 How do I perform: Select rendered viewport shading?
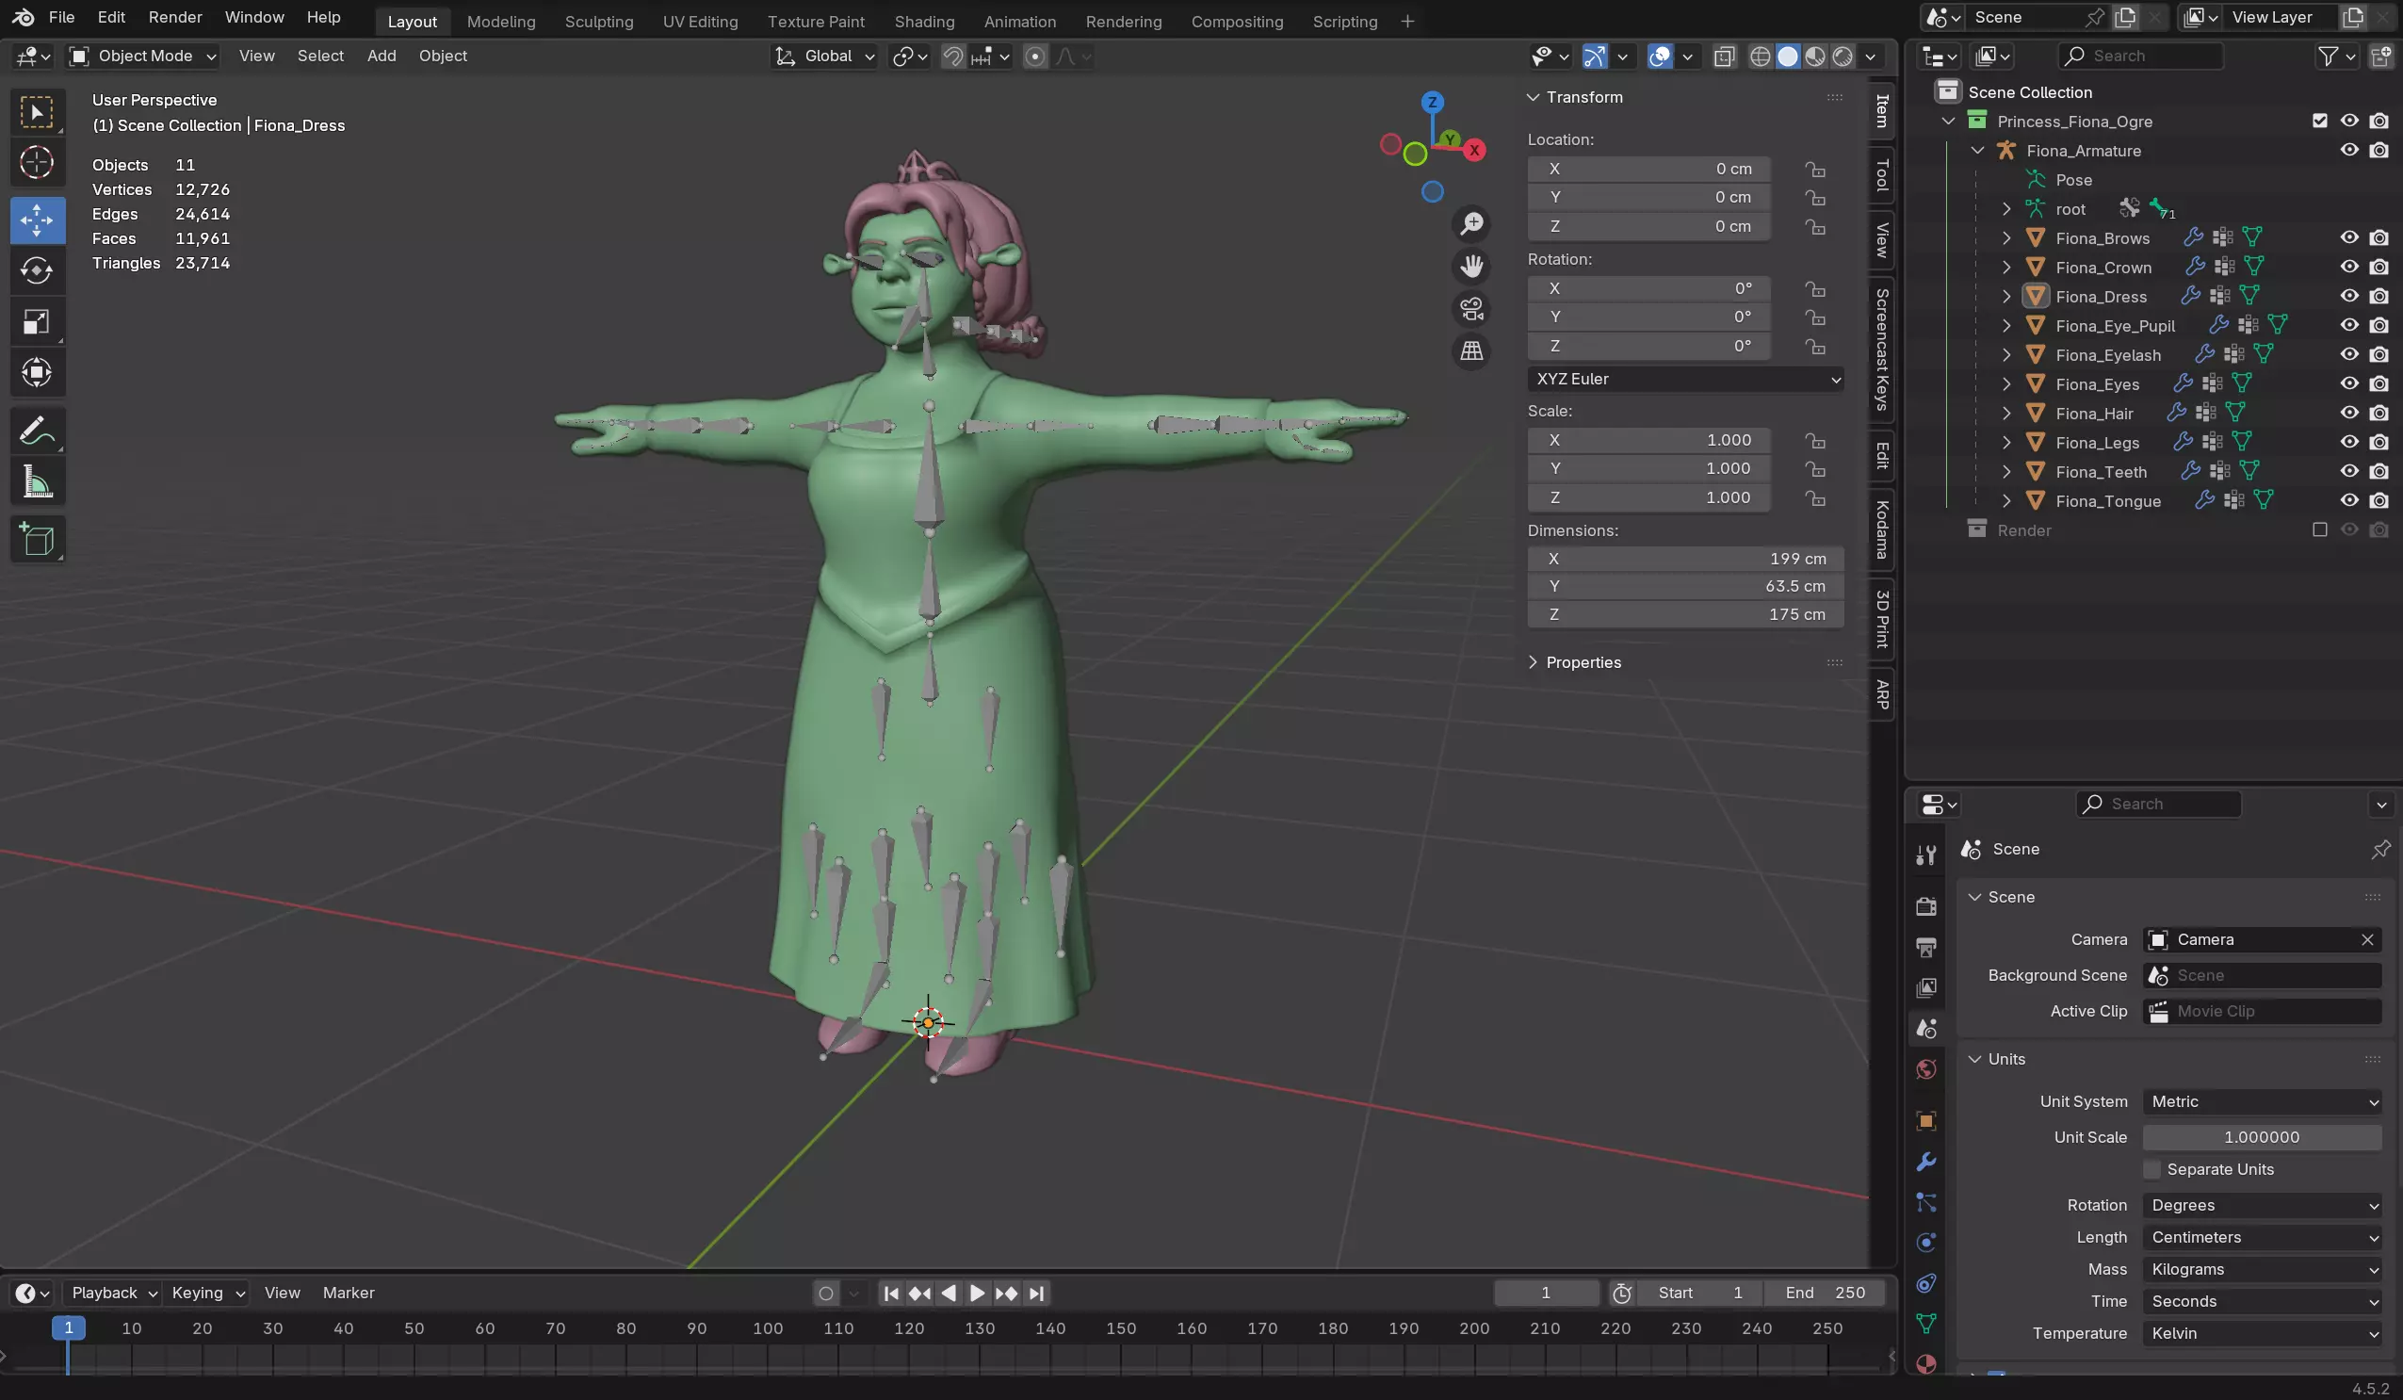click(x=1843, y=57)
